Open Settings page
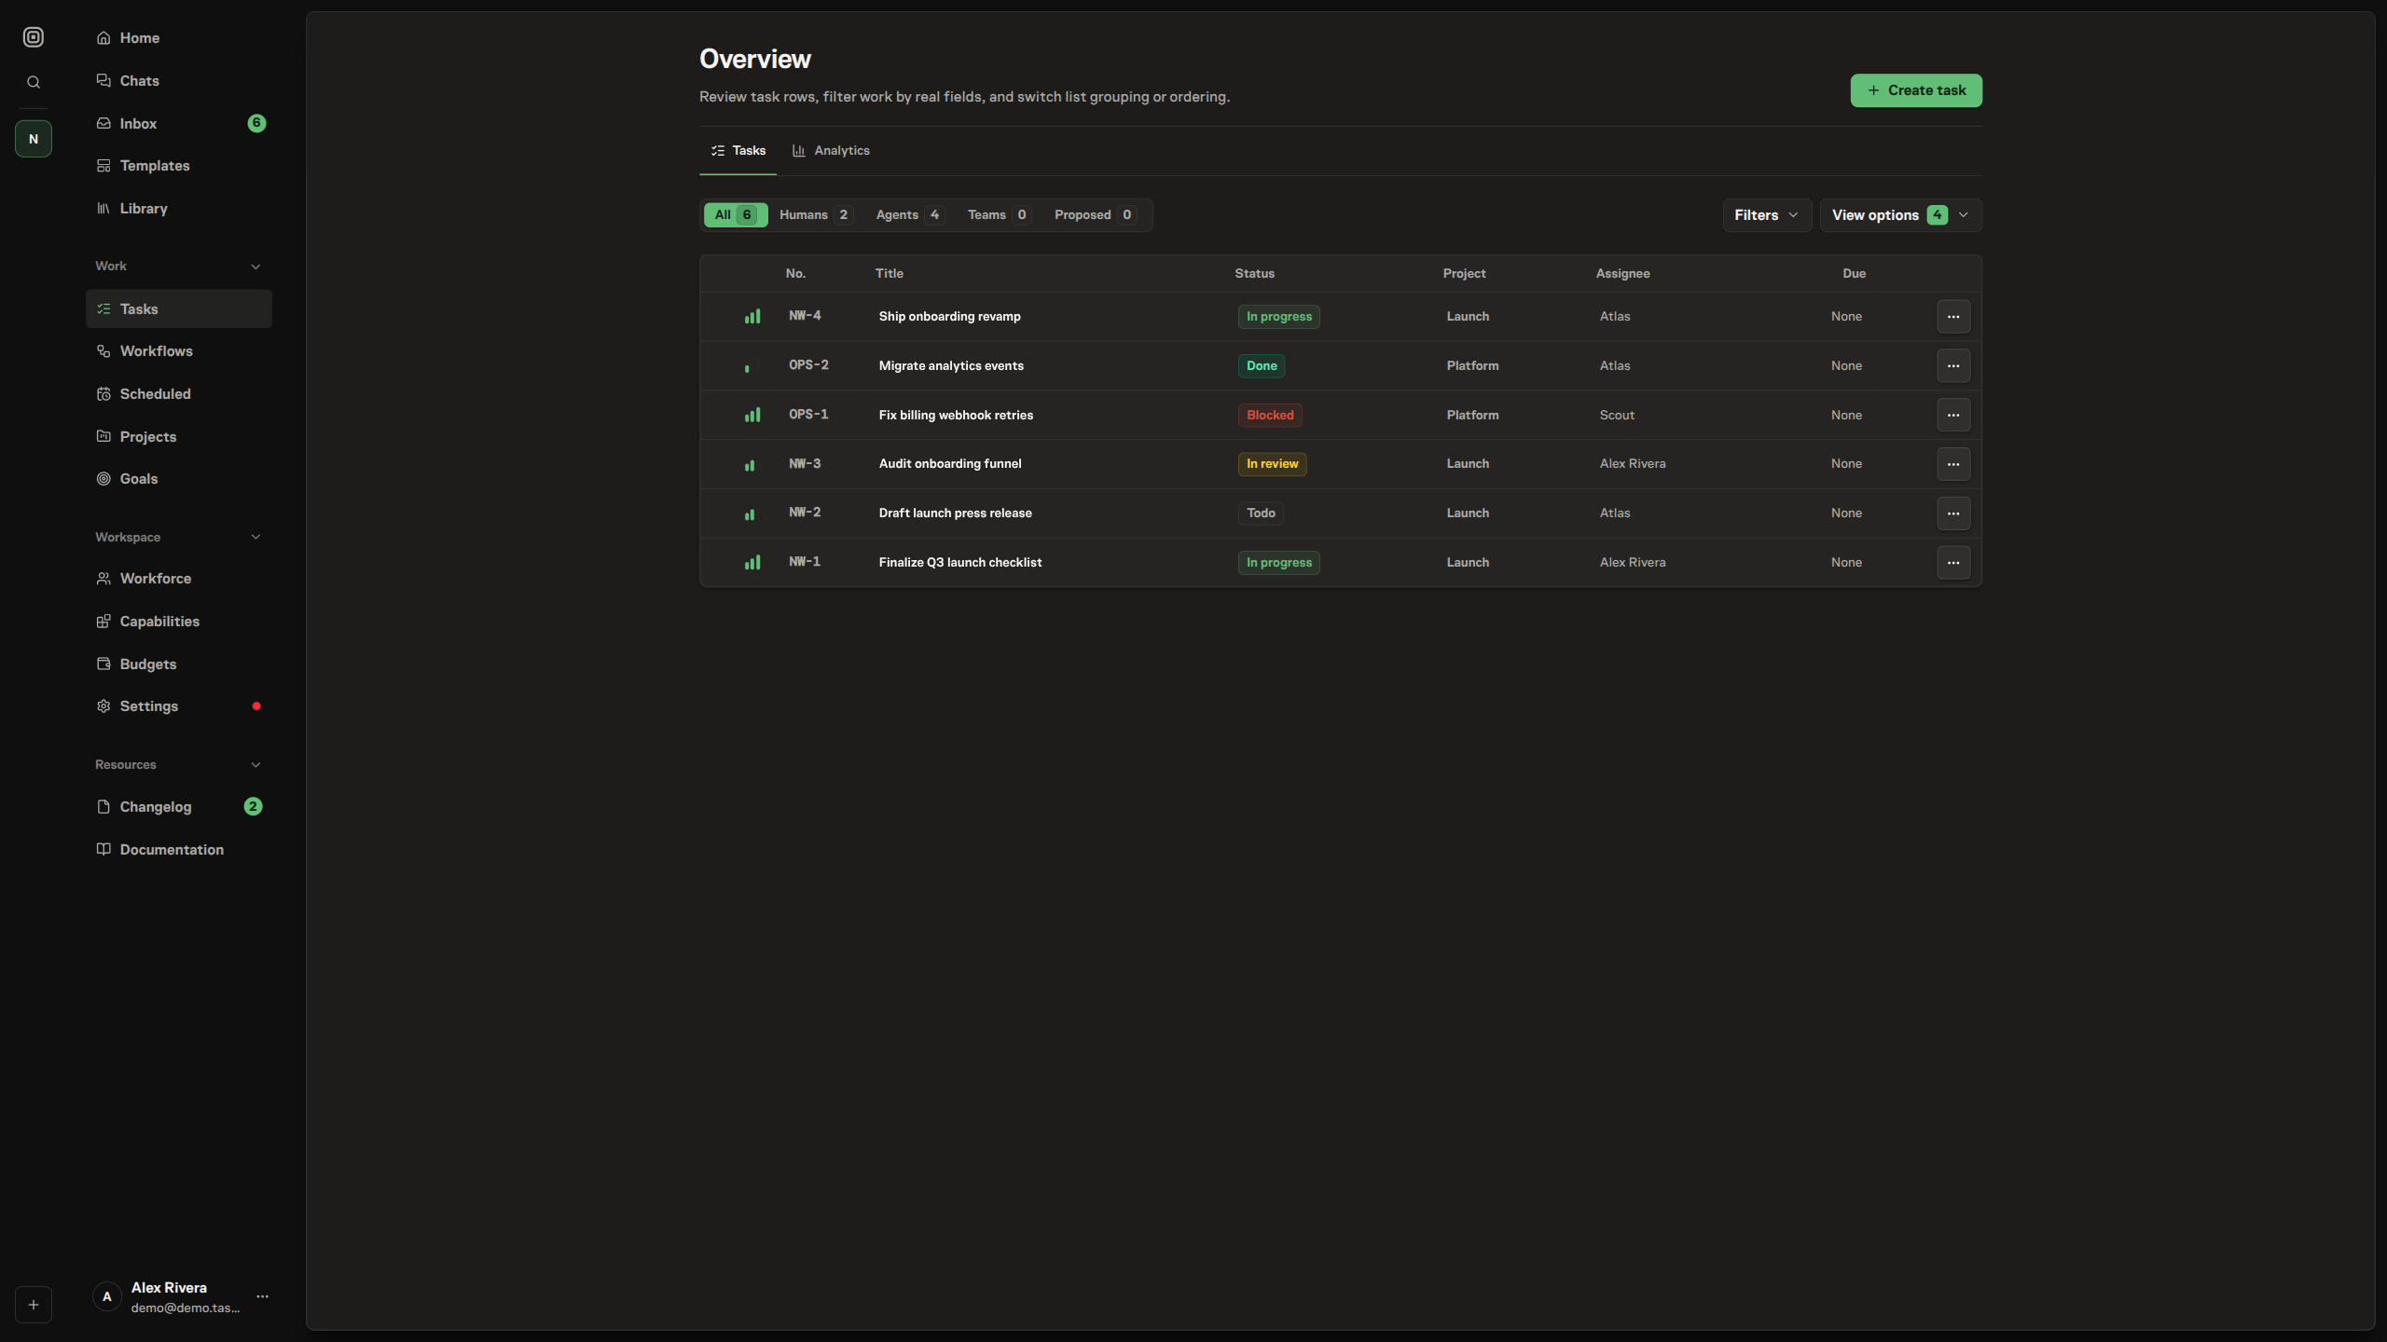2387x1342 pixels. tap(179, 706)
